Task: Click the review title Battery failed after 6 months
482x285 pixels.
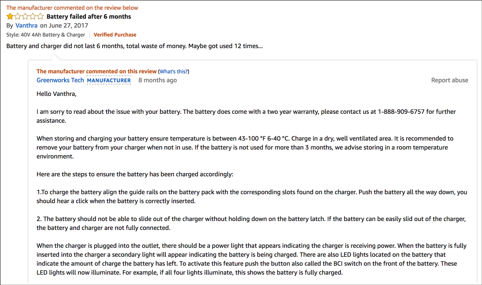Action: click(88, 16)
